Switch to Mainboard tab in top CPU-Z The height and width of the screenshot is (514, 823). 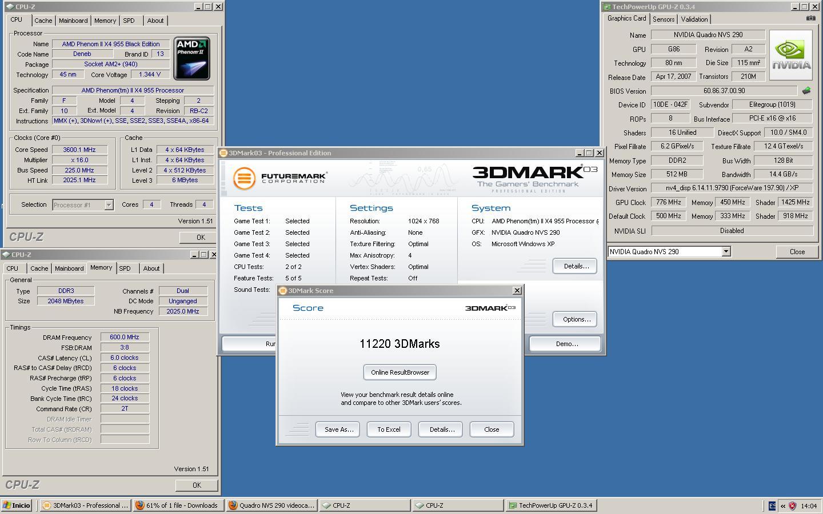click(x=73, y=21)
